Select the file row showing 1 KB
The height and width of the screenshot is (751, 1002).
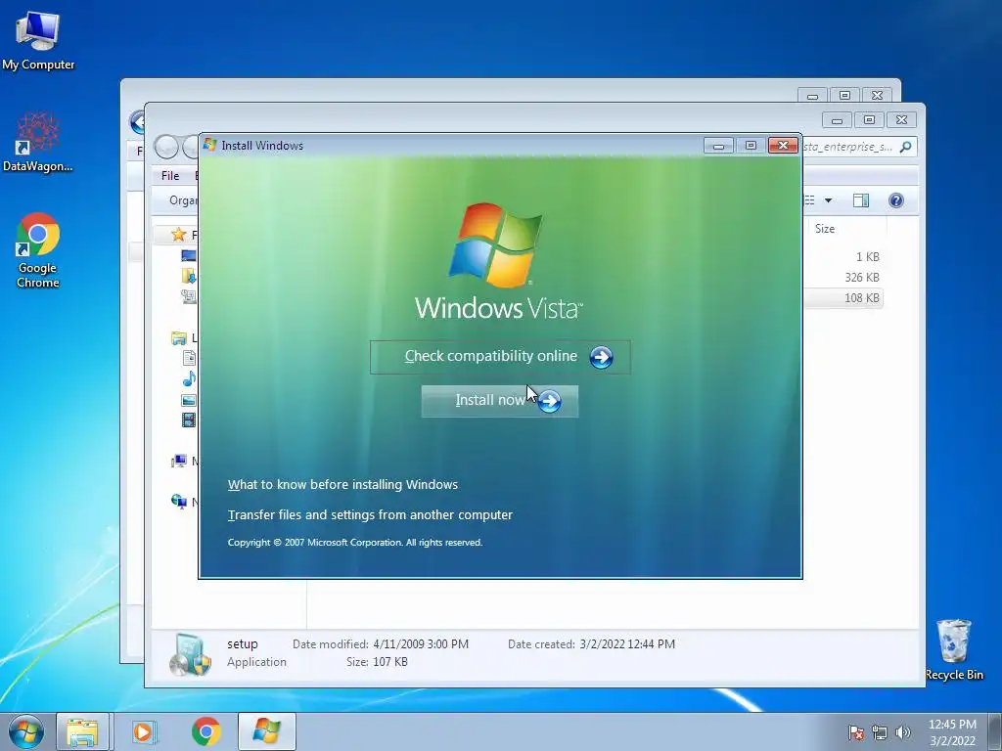[x=843, y=257]
